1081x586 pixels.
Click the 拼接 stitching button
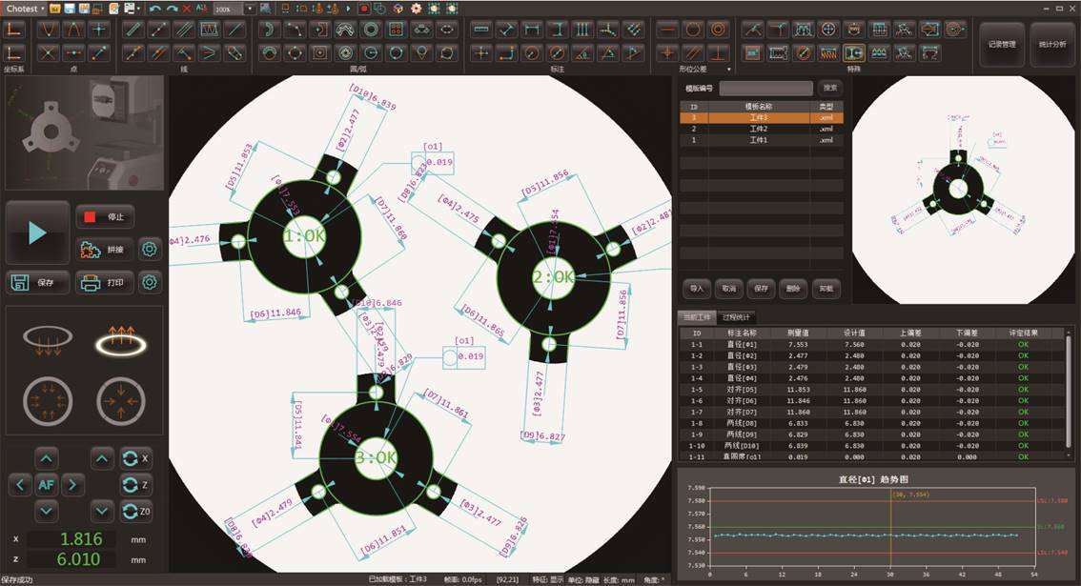(105, 250)
